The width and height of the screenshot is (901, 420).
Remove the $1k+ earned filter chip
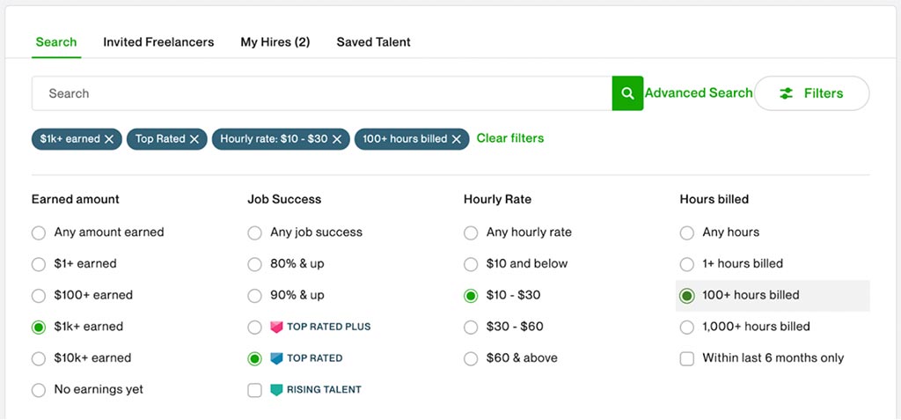point(109,139)
